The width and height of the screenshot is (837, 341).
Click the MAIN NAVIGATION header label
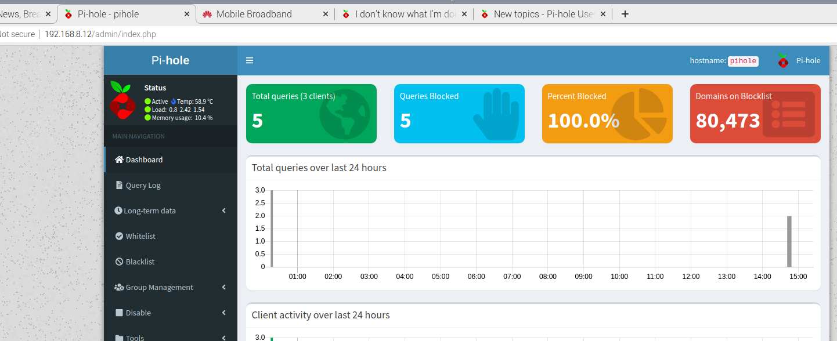(x=138, y=136)
